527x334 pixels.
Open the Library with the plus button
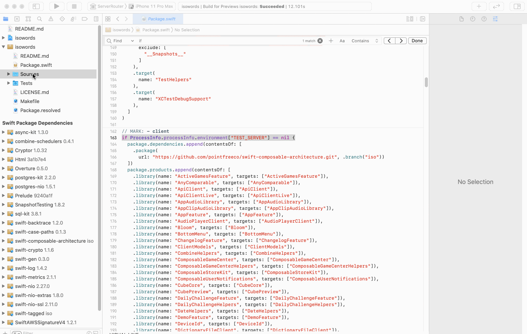pyautogui.click(x=479, y=6)
